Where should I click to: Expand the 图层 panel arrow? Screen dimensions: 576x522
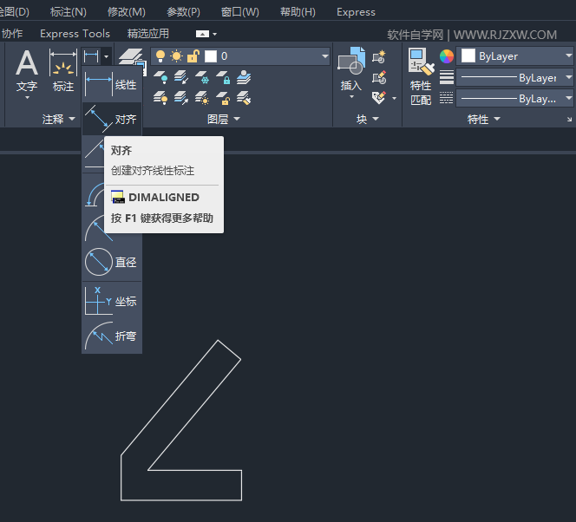pyautogui.click(x=237, y=119)
